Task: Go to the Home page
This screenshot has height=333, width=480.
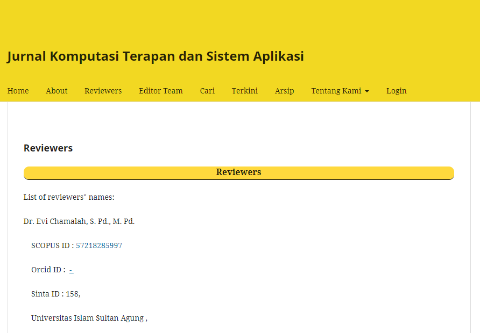Action: (x=18, y=91)
